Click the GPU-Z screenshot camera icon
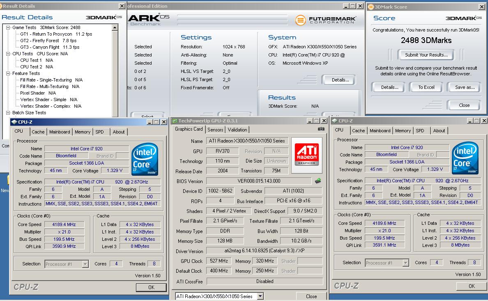Screen dimensions: 488x301 click(321, 129)
